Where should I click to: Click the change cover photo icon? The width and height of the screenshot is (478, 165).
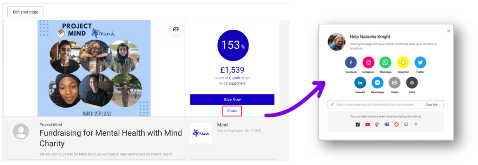176,29
